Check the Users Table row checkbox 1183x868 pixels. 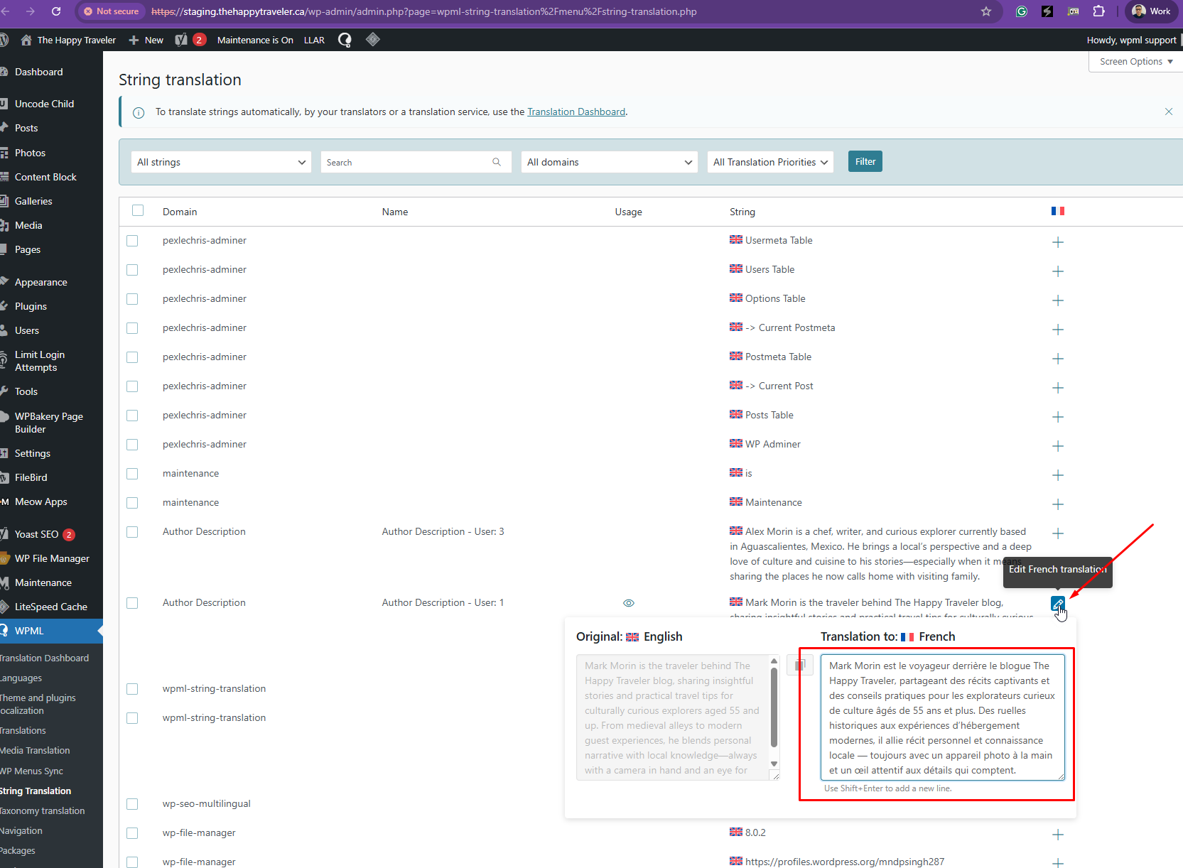[x=132, y=270]
